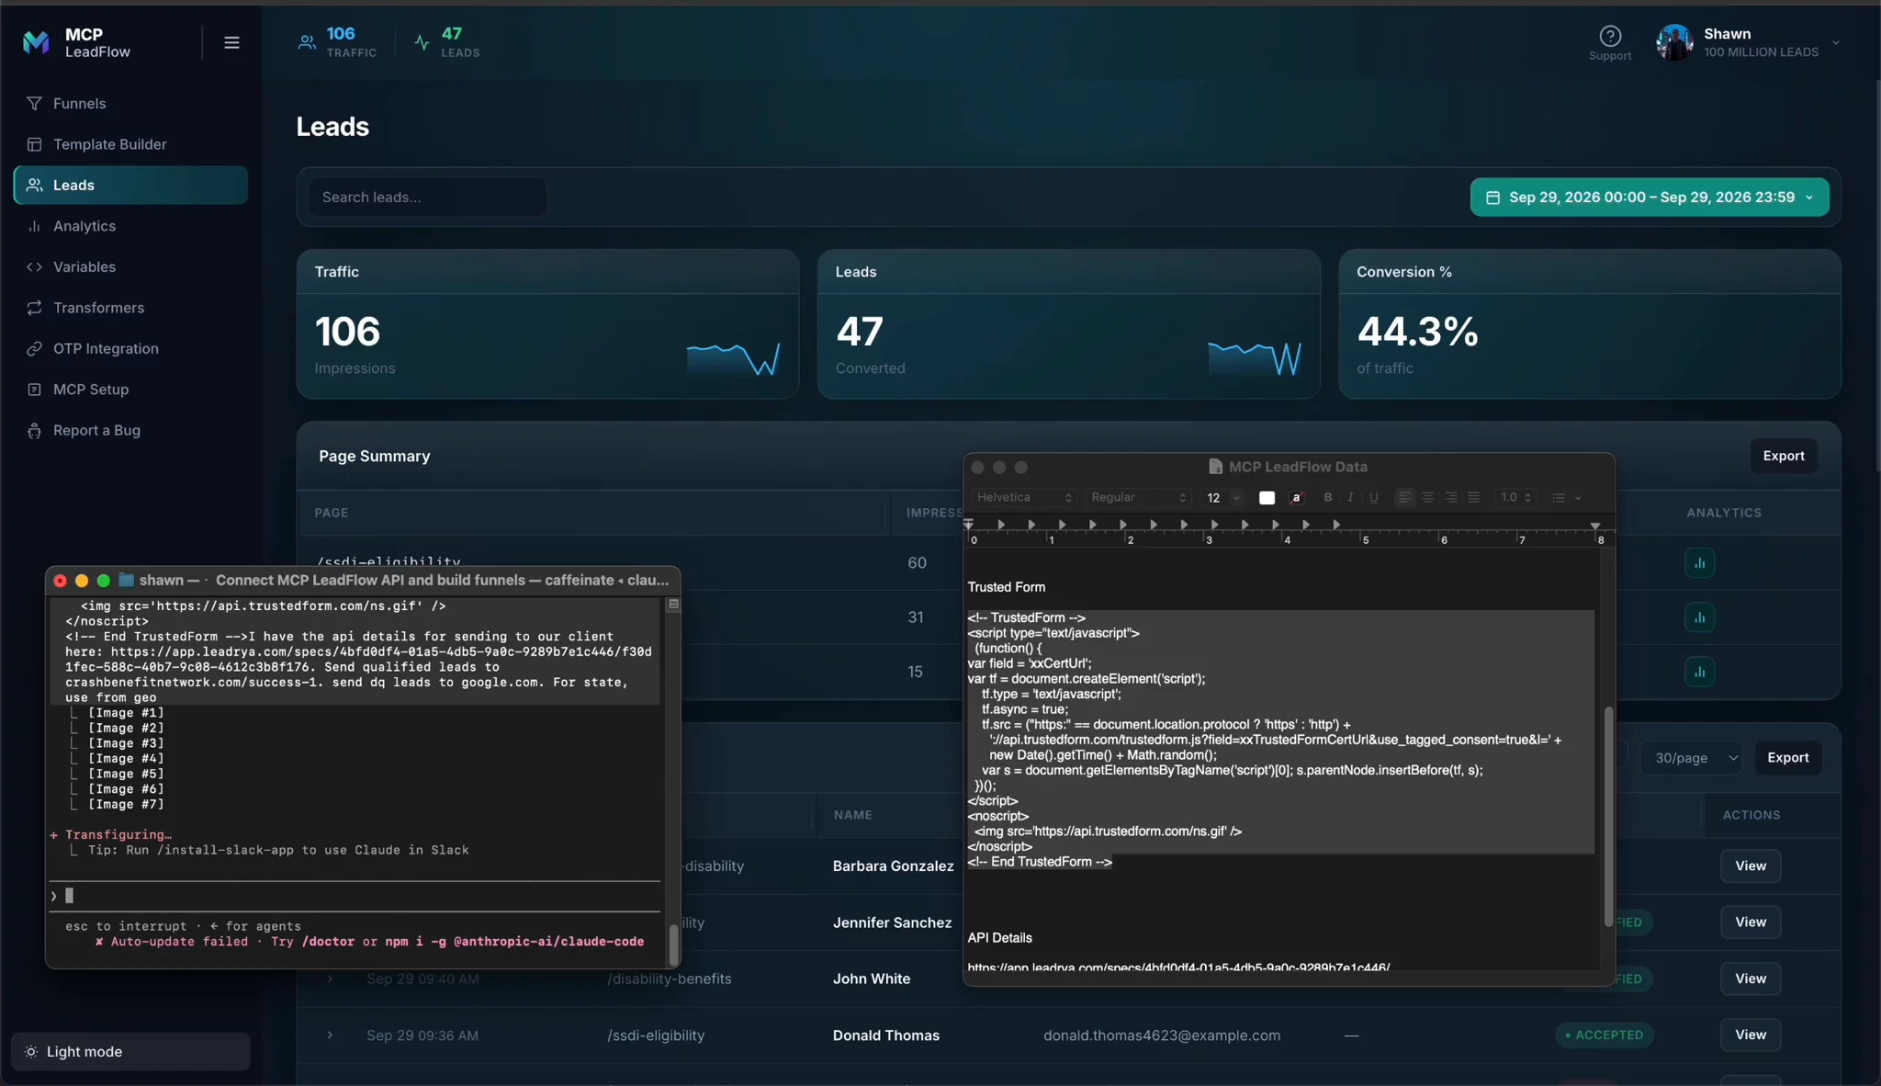
Task: Switch to Light mode
Action: point(130,1052)
